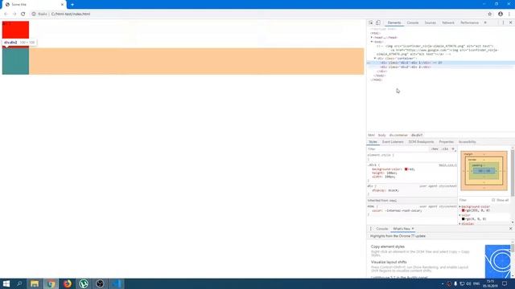Expand computed background-color property
This screenshot has height=289, width=515.
pos(460,207)
